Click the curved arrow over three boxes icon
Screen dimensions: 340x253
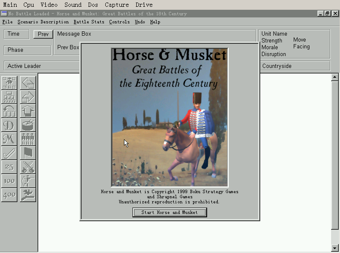(x=9, y=111)
